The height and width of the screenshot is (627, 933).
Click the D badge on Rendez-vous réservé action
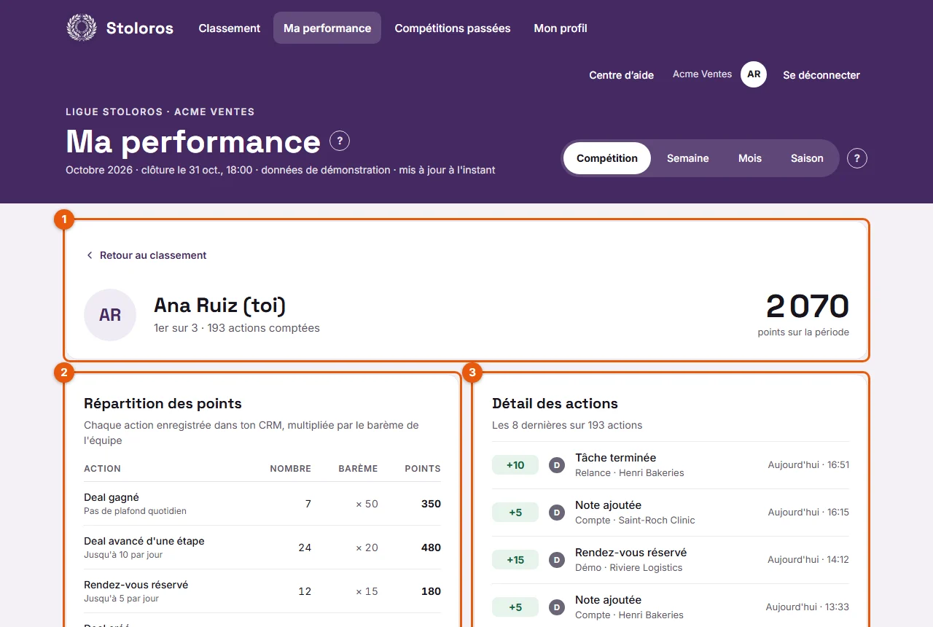[557, 560]
